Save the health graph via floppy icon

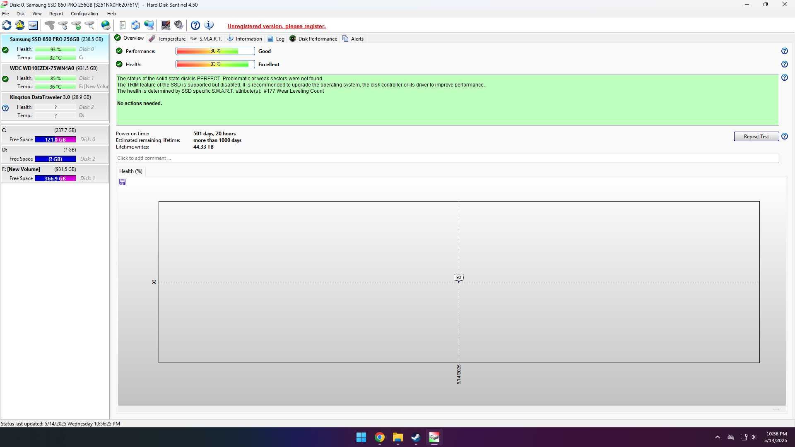(x=122, y=182)
